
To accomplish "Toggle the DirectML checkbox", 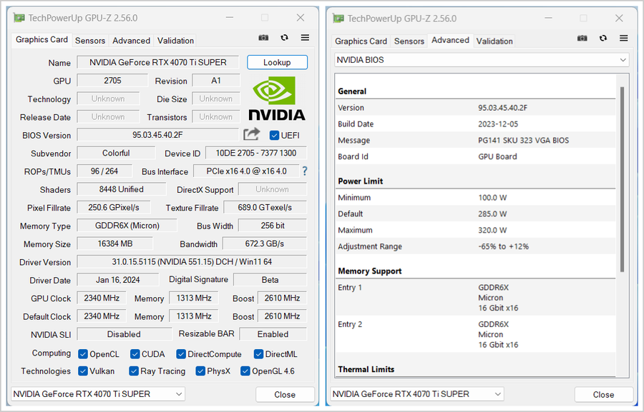I will tap(258, 353).
